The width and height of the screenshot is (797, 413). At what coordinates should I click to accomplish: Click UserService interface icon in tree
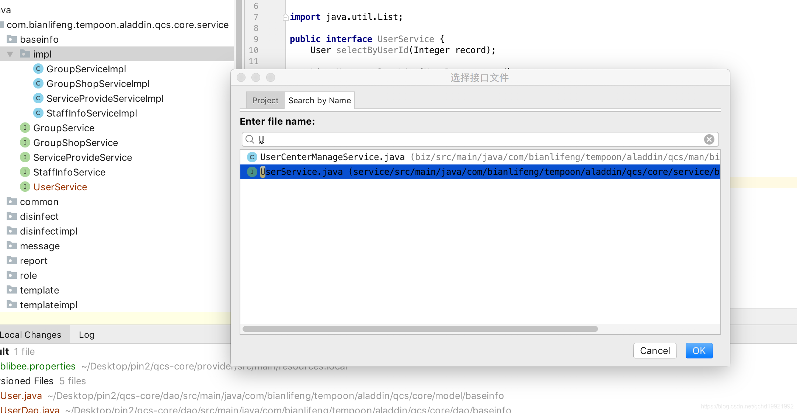click(x=25, y=187)
